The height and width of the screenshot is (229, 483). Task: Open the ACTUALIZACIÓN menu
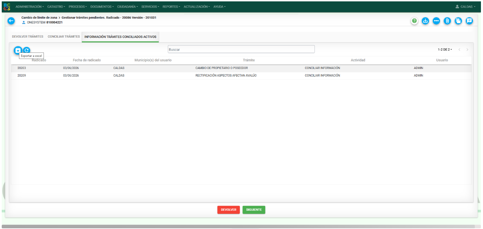[197, 7]
